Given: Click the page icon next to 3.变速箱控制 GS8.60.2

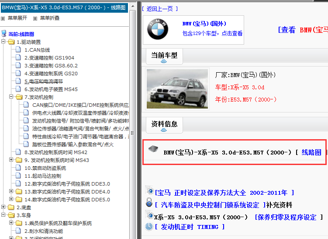Looking at the screenshot, I should point(18,65).
